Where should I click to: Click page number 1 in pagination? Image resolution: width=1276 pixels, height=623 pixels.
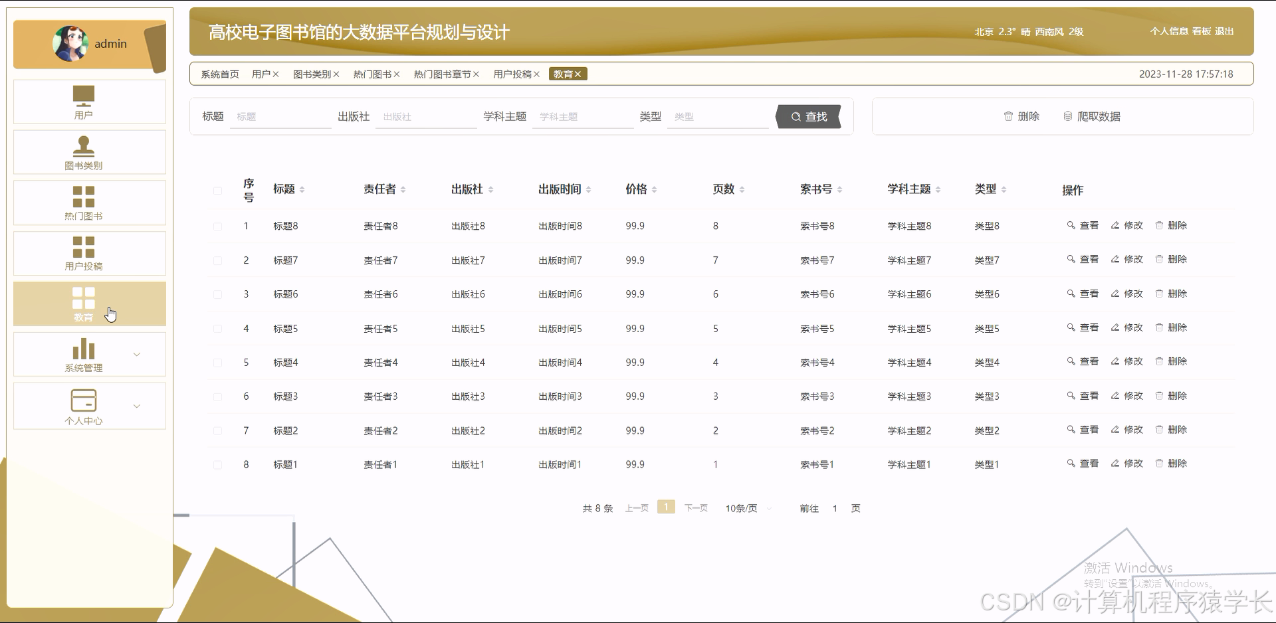pos(666,507)
